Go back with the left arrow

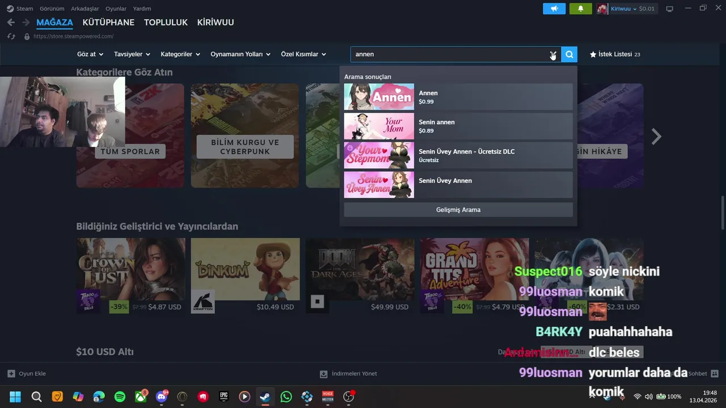tap(11, 23)
